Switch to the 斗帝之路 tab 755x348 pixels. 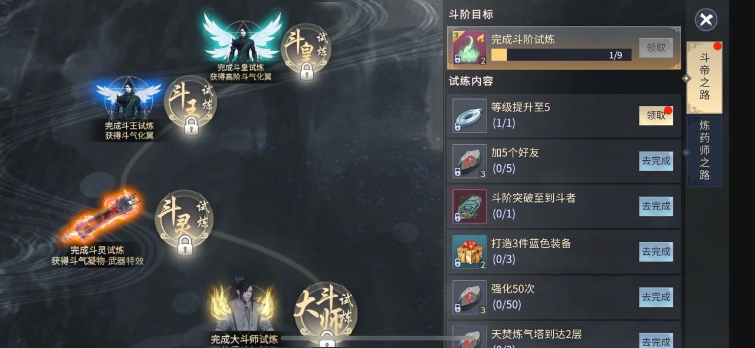point(704,77)
